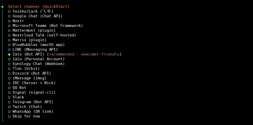Pick Microsoft Teams (Bot Framework)

(x=47, y=26)
